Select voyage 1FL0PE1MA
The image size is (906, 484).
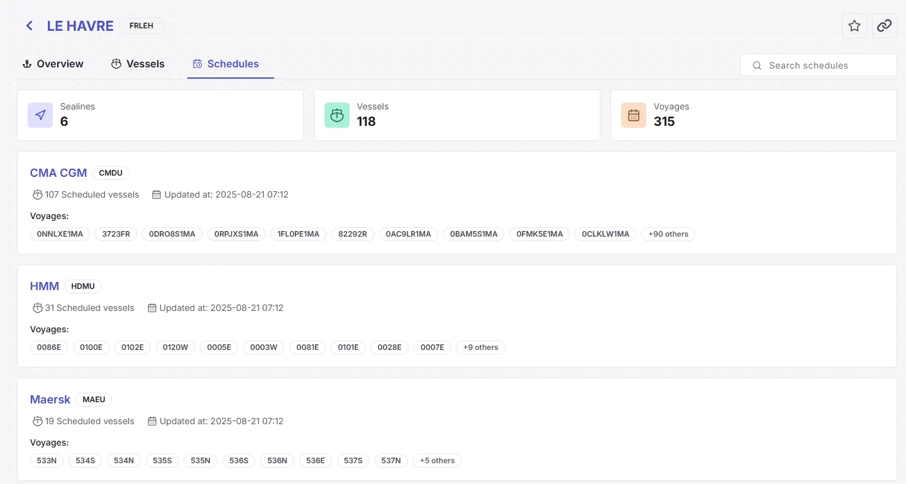[299, 234]
